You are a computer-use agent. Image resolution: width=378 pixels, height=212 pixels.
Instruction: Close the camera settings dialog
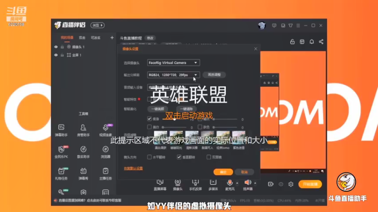coord(256,49)
